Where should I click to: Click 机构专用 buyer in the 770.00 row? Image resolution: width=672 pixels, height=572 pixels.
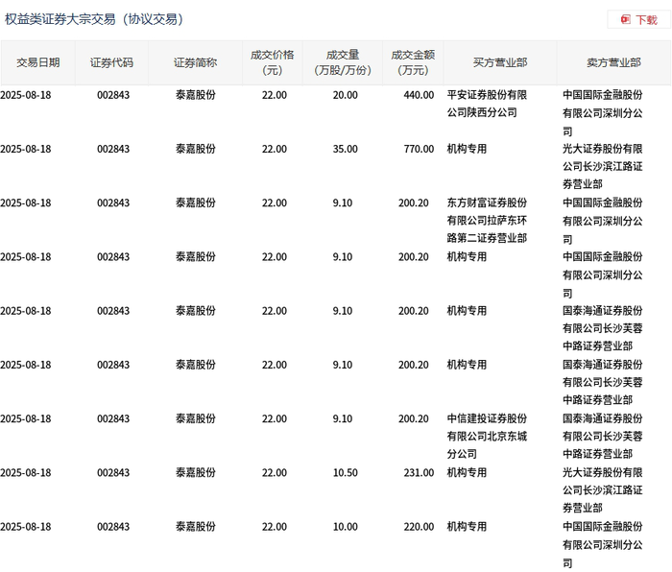pos(467,149)
